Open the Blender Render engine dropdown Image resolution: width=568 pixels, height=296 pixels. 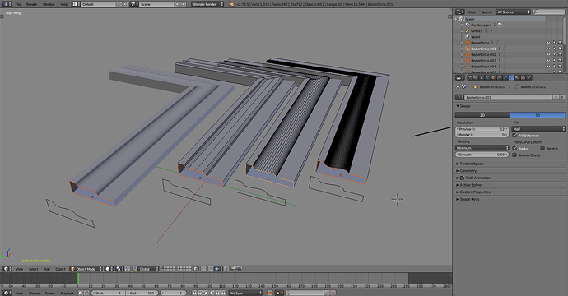coord(207,4)
